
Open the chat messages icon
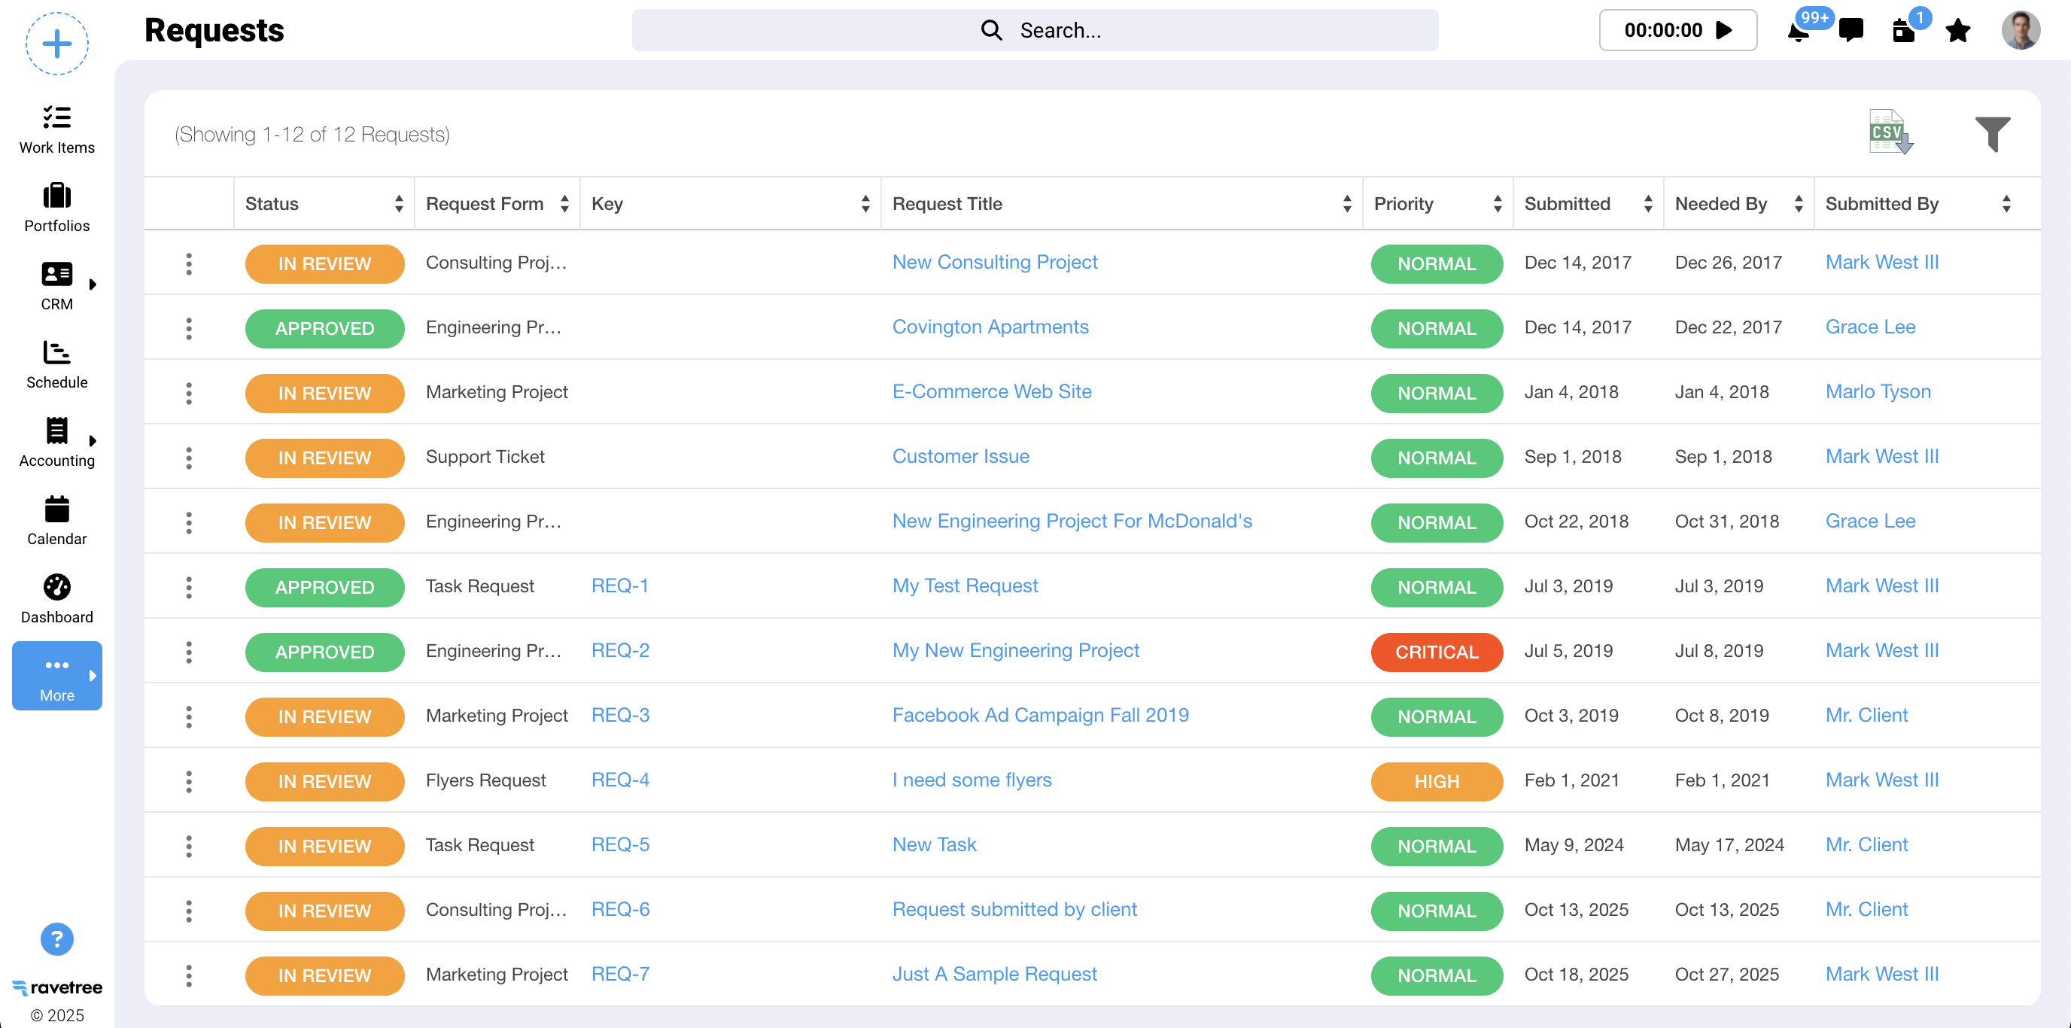coord(1851,31)
